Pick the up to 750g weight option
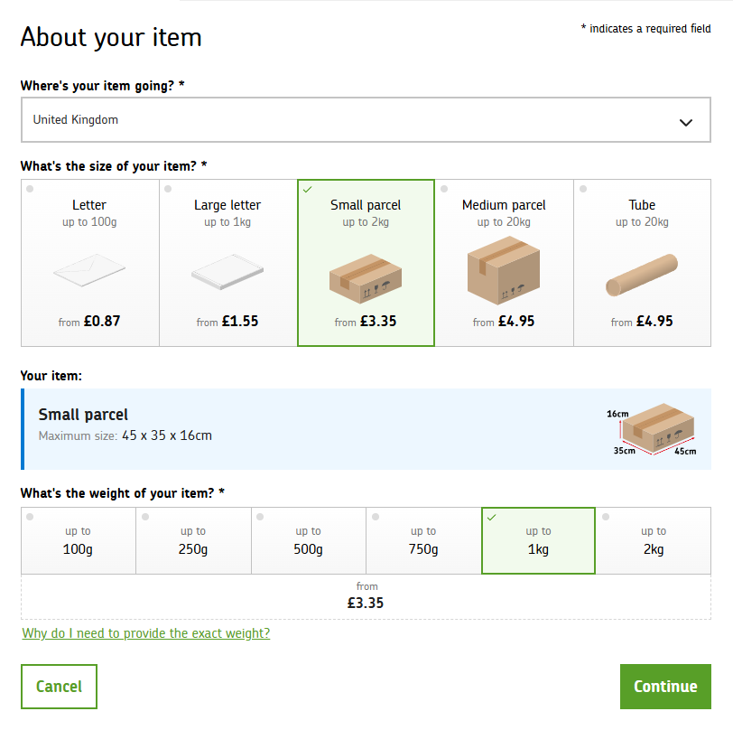733x730 pixels. pos(423,540)
